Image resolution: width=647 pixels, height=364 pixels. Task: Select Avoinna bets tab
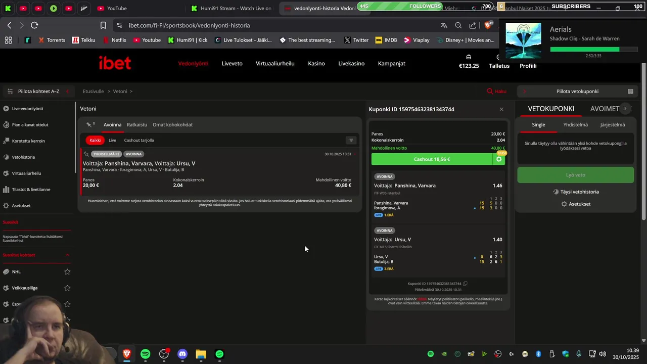[112, 125]
